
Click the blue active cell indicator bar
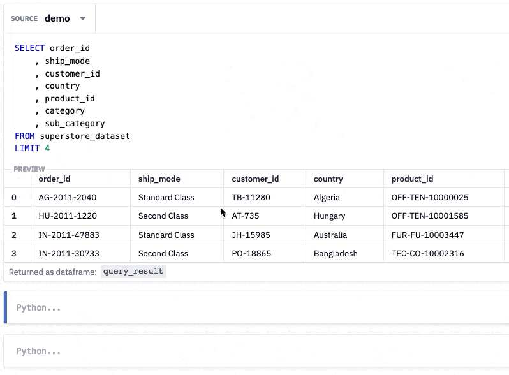pyautogui.click(x=5, y=307)
